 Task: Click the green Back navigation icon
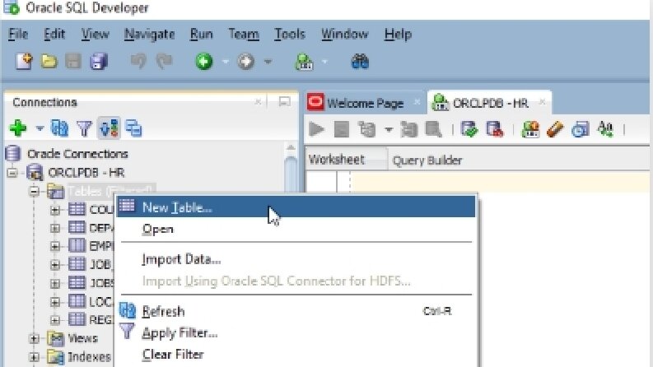pyautogui.click(x=204, y=62)
